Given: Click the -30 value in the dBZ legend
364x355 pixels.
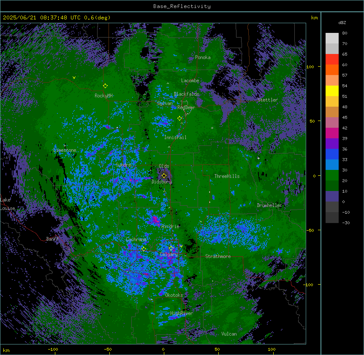Looking at the screenshot, I should (x=346, y=223).
